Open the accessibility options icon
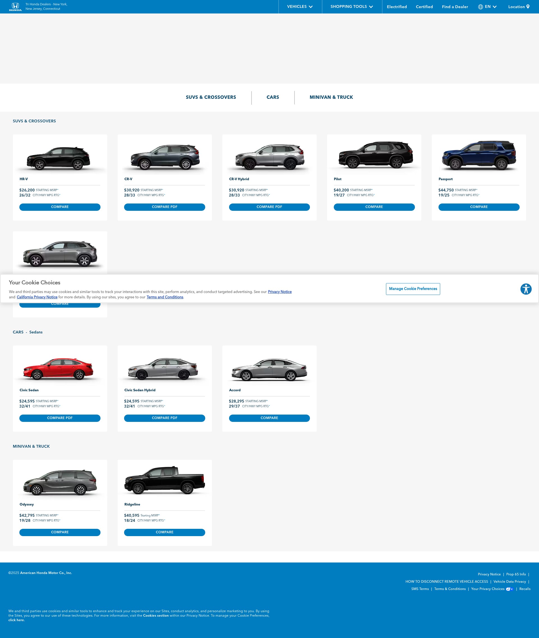Screen dimensions: 539x638 pyautogui.click(x=526, y=289)
